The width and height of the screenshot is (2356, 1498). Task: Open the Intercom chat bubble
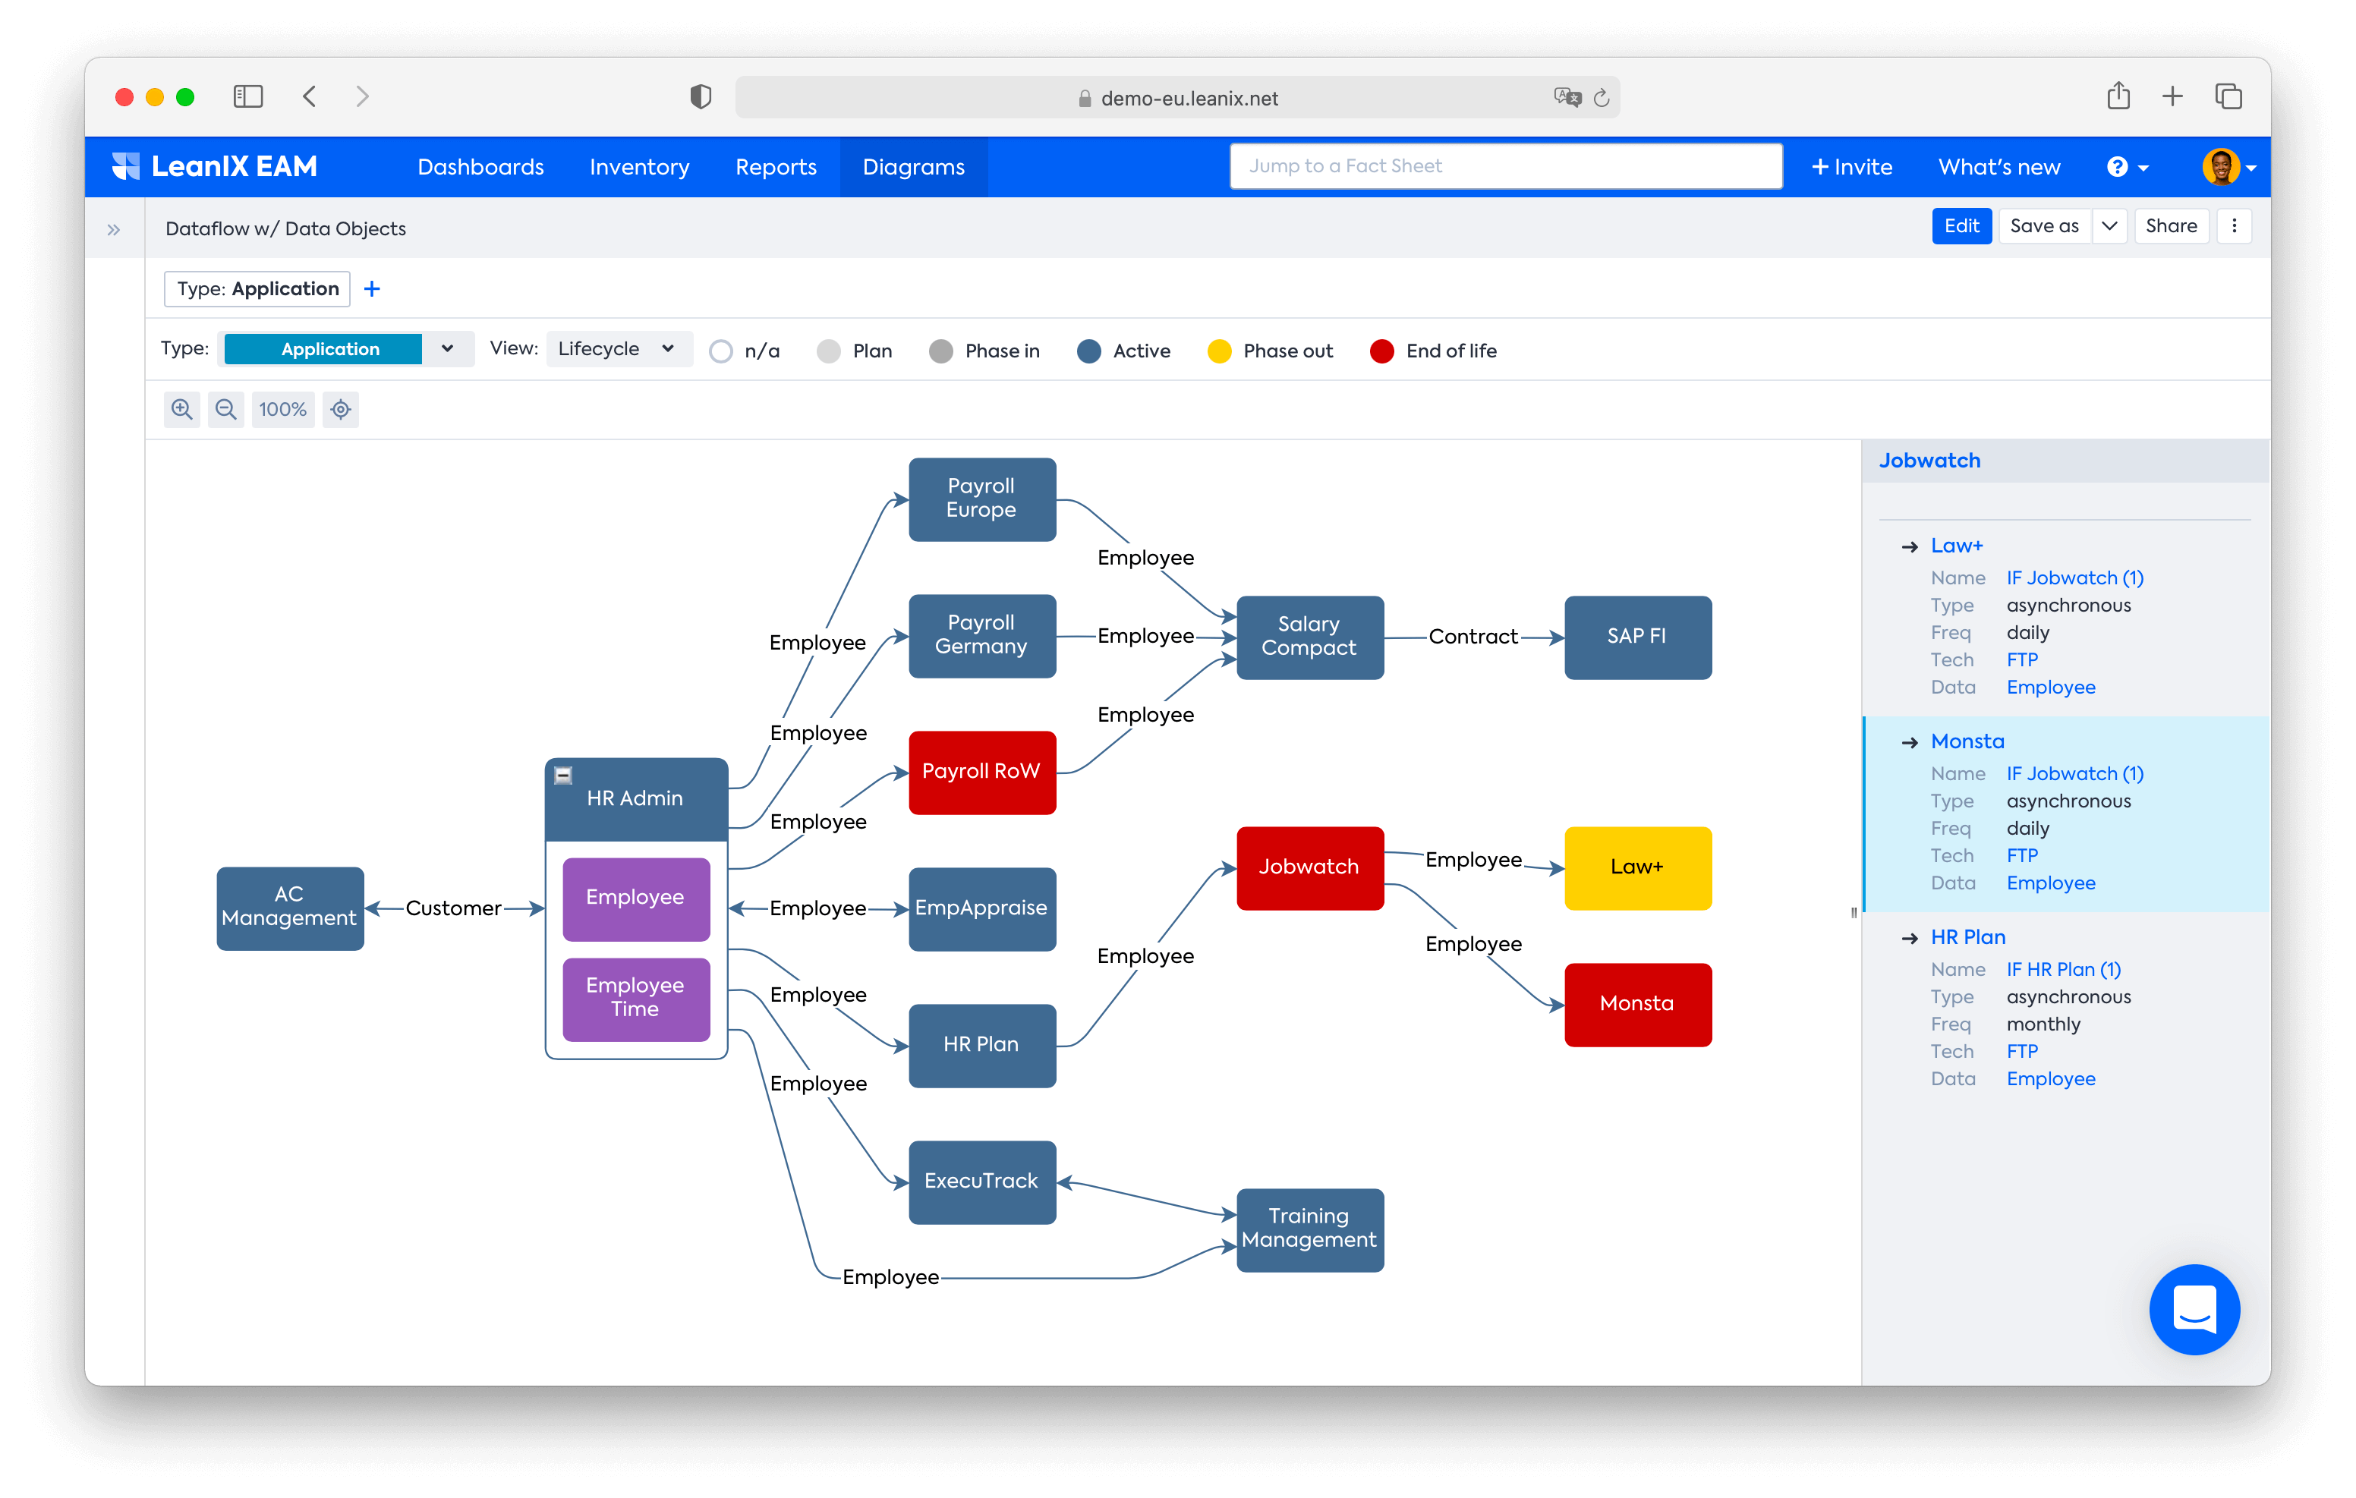point(2194,1310)
